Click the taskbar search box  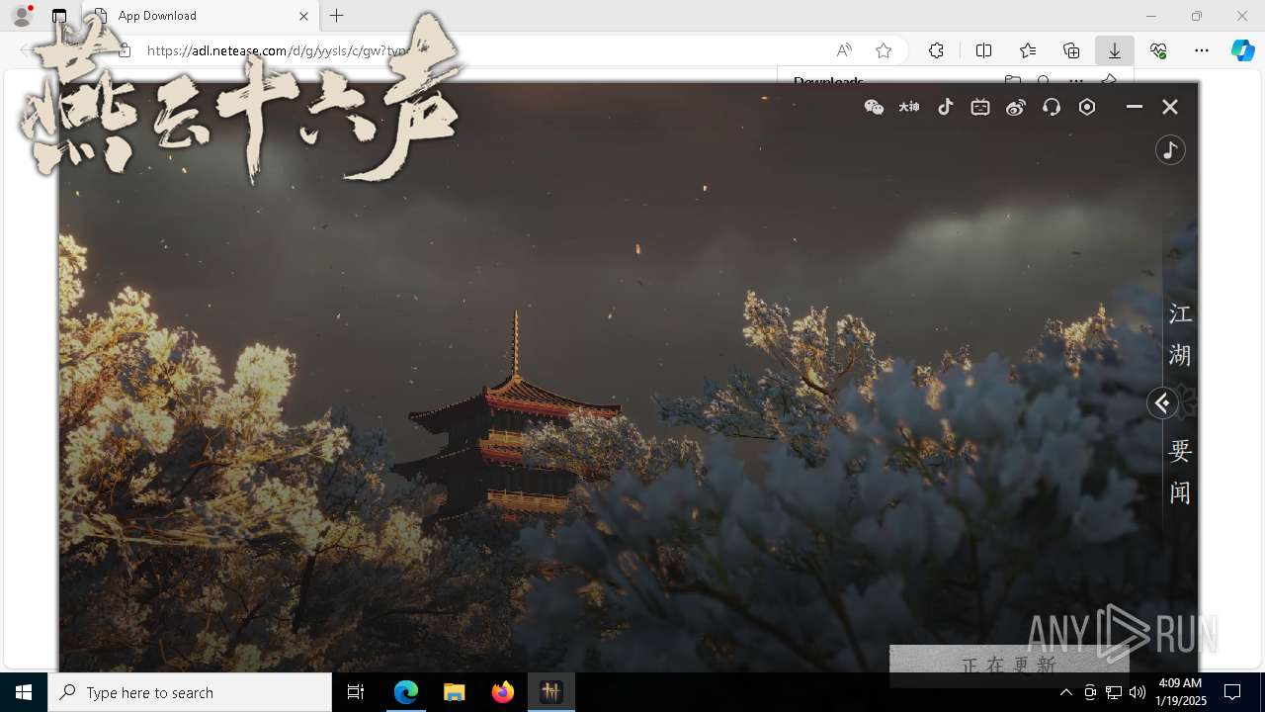pos(190,692)
